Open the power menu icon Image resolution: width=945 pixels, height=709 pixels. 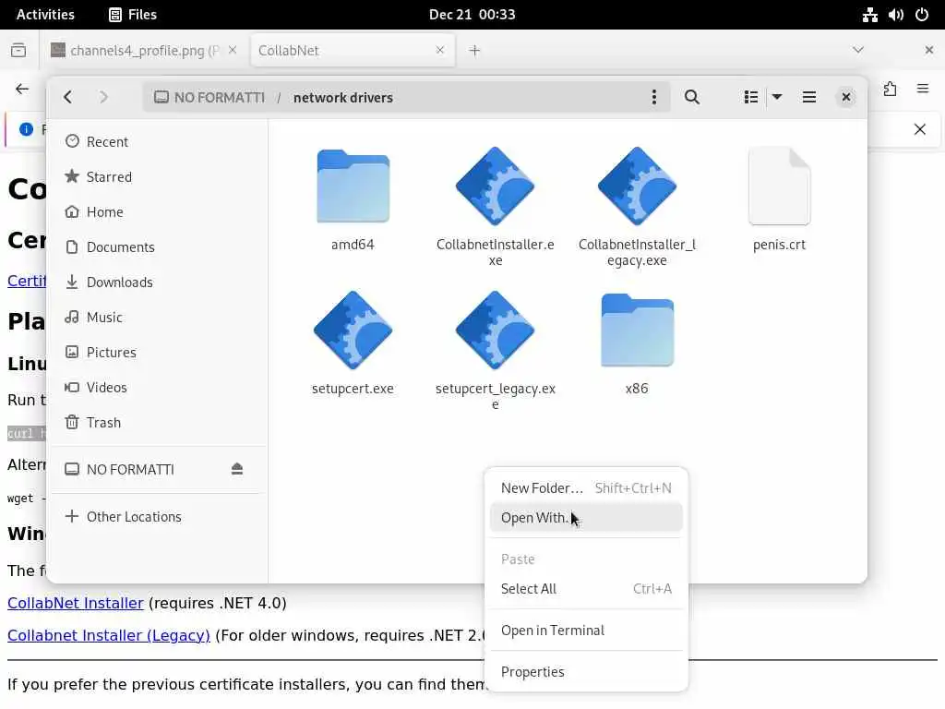[x=922, y=15]
